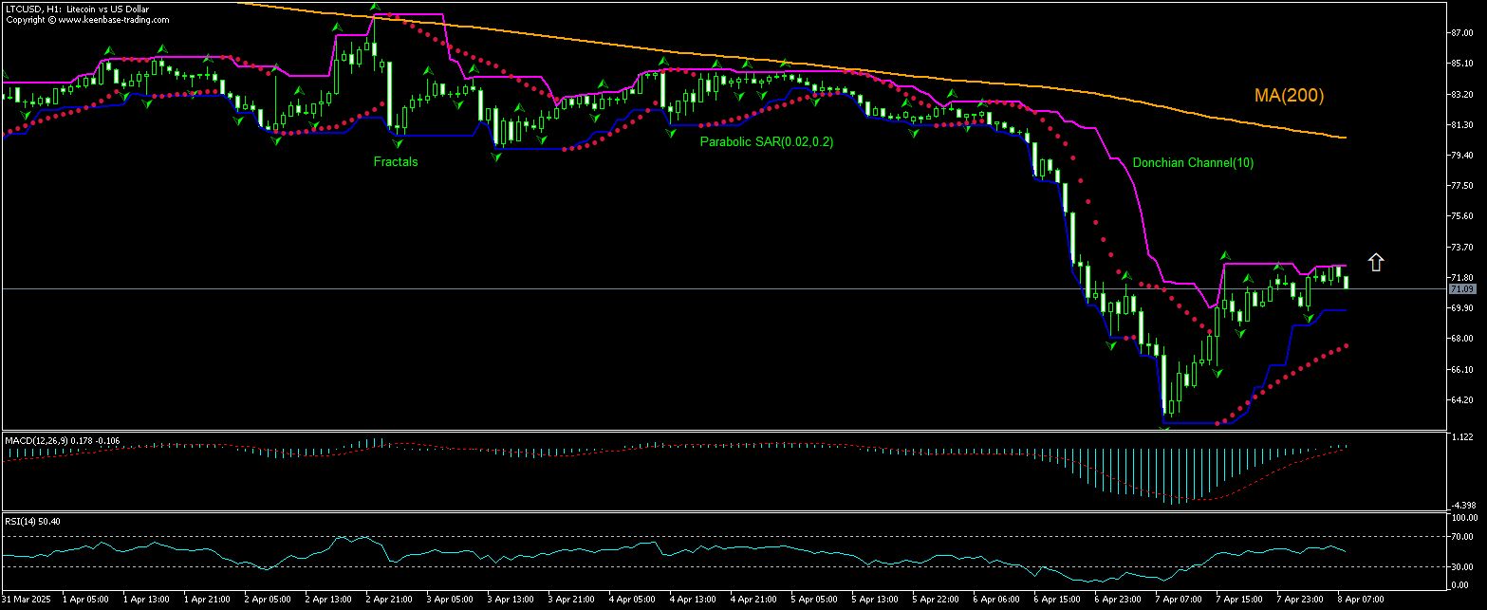Click the 31 Mar 2025 date label
1487x610 pixels.
(x=24, y=601)
